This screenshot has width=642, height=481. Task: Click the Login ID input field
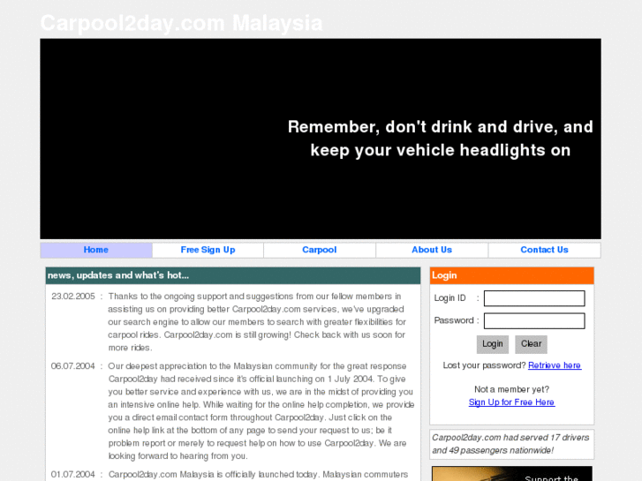tap(534, 298)
